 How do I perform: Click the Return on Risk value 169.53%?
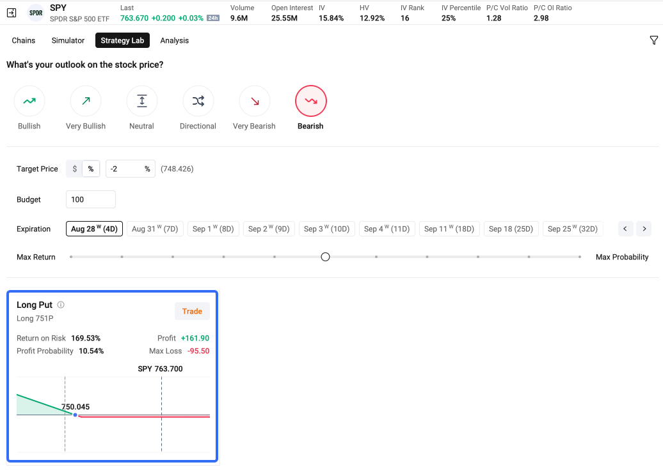click(86, 338)
